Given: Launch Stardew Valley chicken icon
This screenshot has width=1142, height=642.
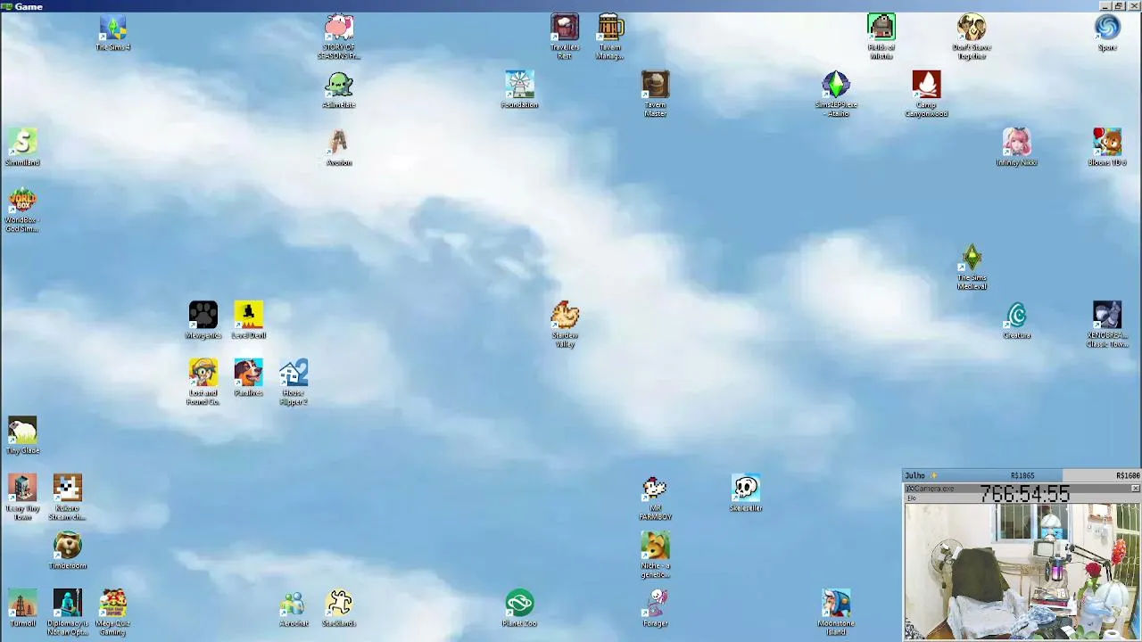Looking at the screenshot, I should tap(565, 316).
